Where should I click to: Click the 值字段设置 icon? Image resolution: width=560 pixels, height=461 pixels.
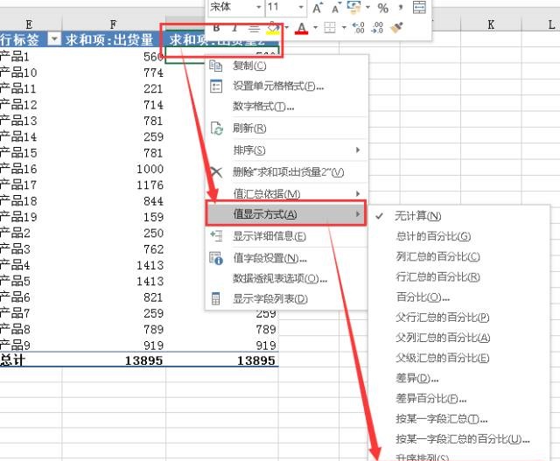(x=216, y=258)
